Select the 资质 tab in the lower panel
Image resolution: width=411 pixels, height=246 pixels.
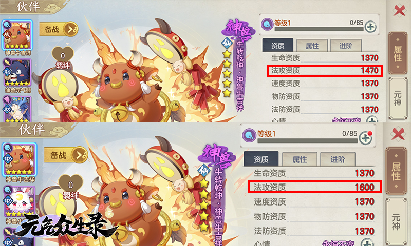pyautogui.click(x=261, y=159)
